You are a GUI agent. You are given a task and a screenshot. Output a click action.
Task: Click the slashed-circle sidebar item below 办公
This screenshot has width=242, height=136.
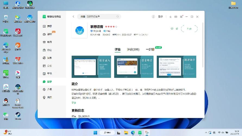[47, 58]
